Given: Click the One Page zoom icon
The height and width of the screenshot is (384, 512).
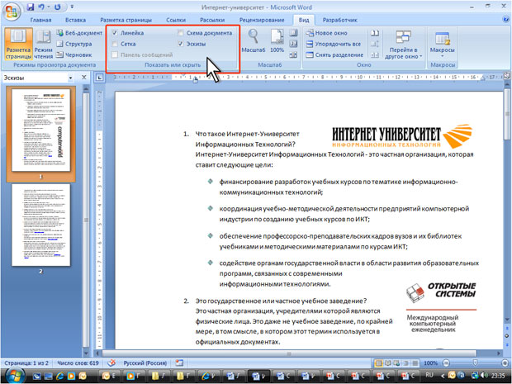Looking at the screenshot, I should (293, 33).
